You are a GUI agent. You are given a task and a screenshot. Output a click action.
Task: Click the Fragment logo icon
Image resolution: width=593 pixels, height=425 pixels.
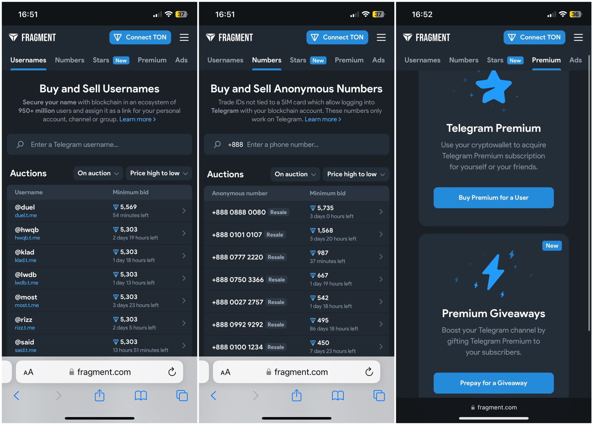click(14, 38)
